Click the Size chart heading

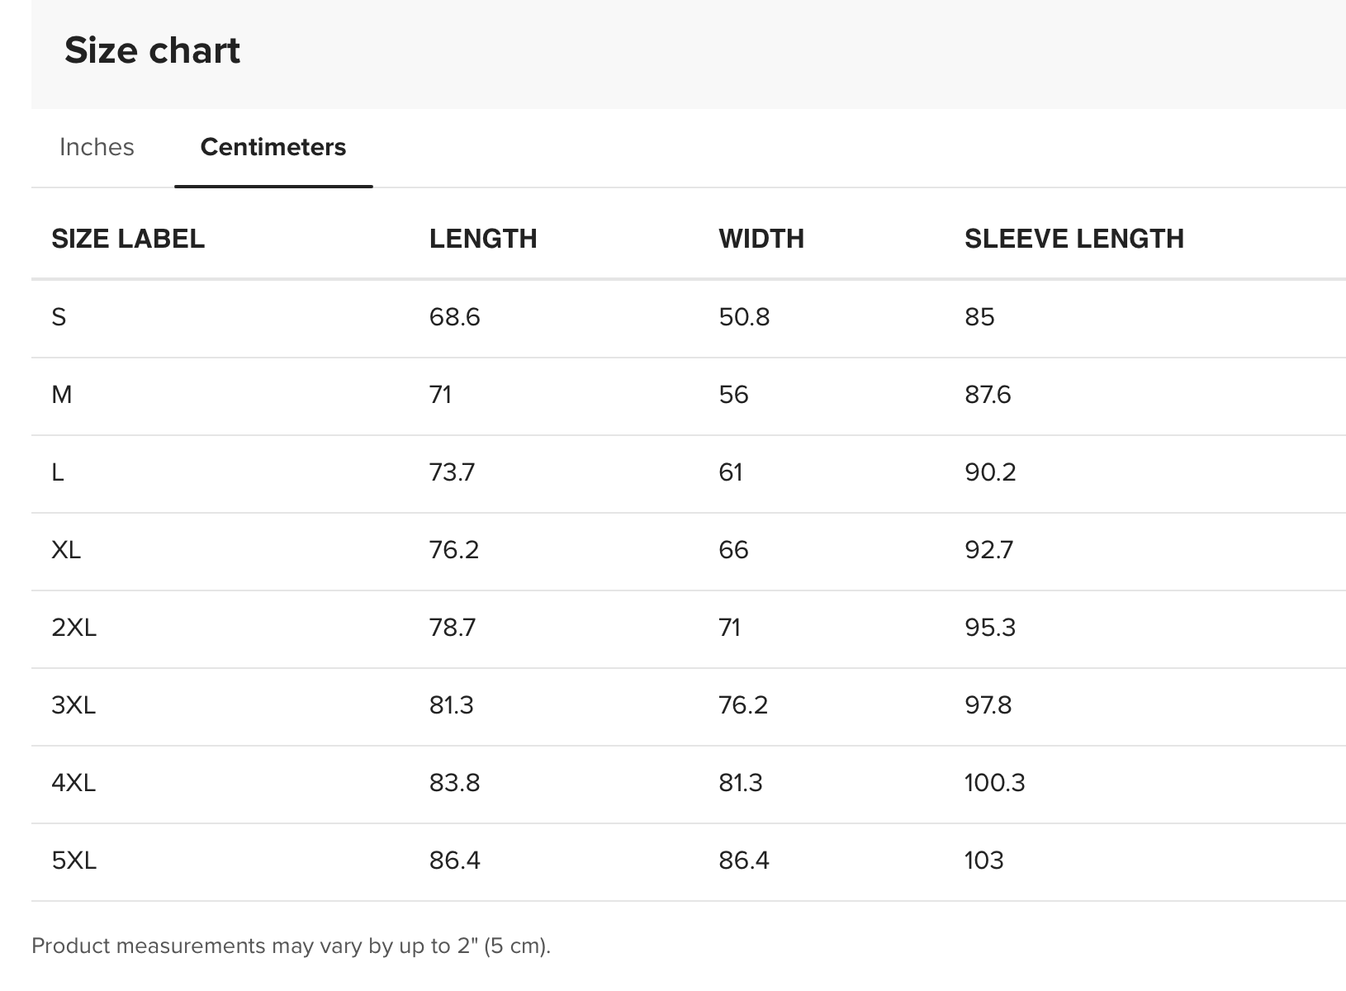pyautogui.click(x=152, y=50)
